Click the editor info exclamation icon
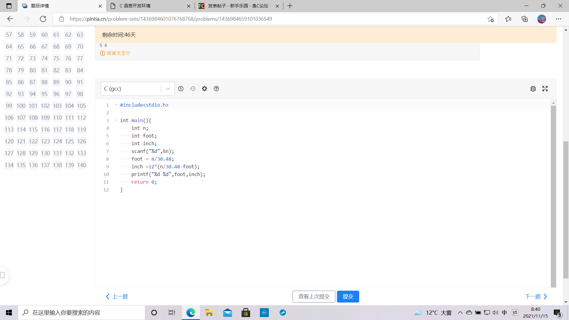 coord(181,89)
